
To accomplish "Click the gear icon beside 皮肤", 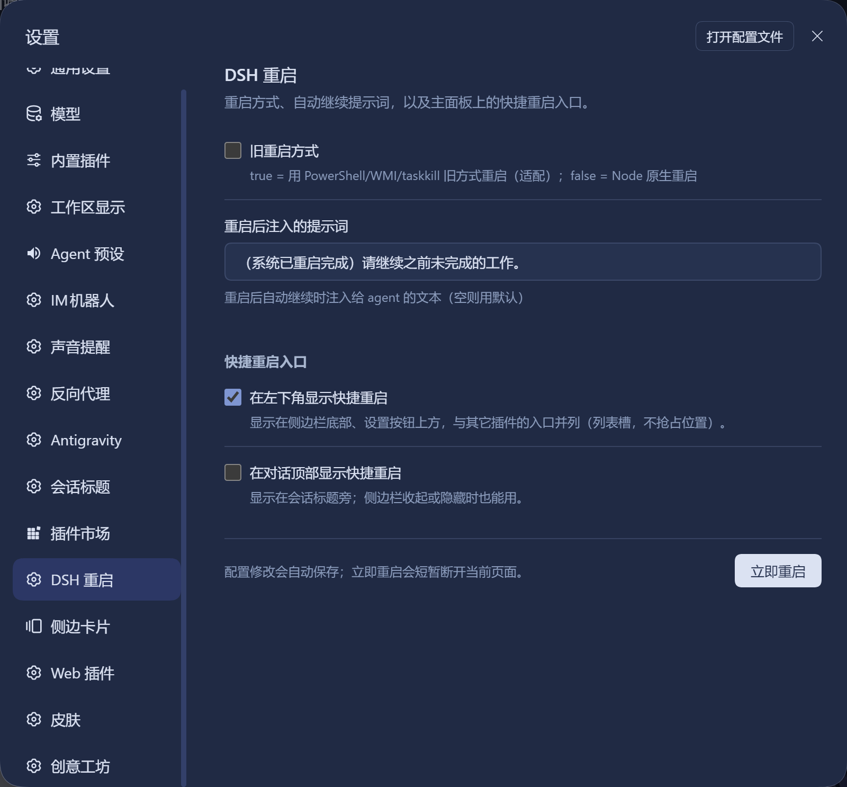I will point(34,719).
